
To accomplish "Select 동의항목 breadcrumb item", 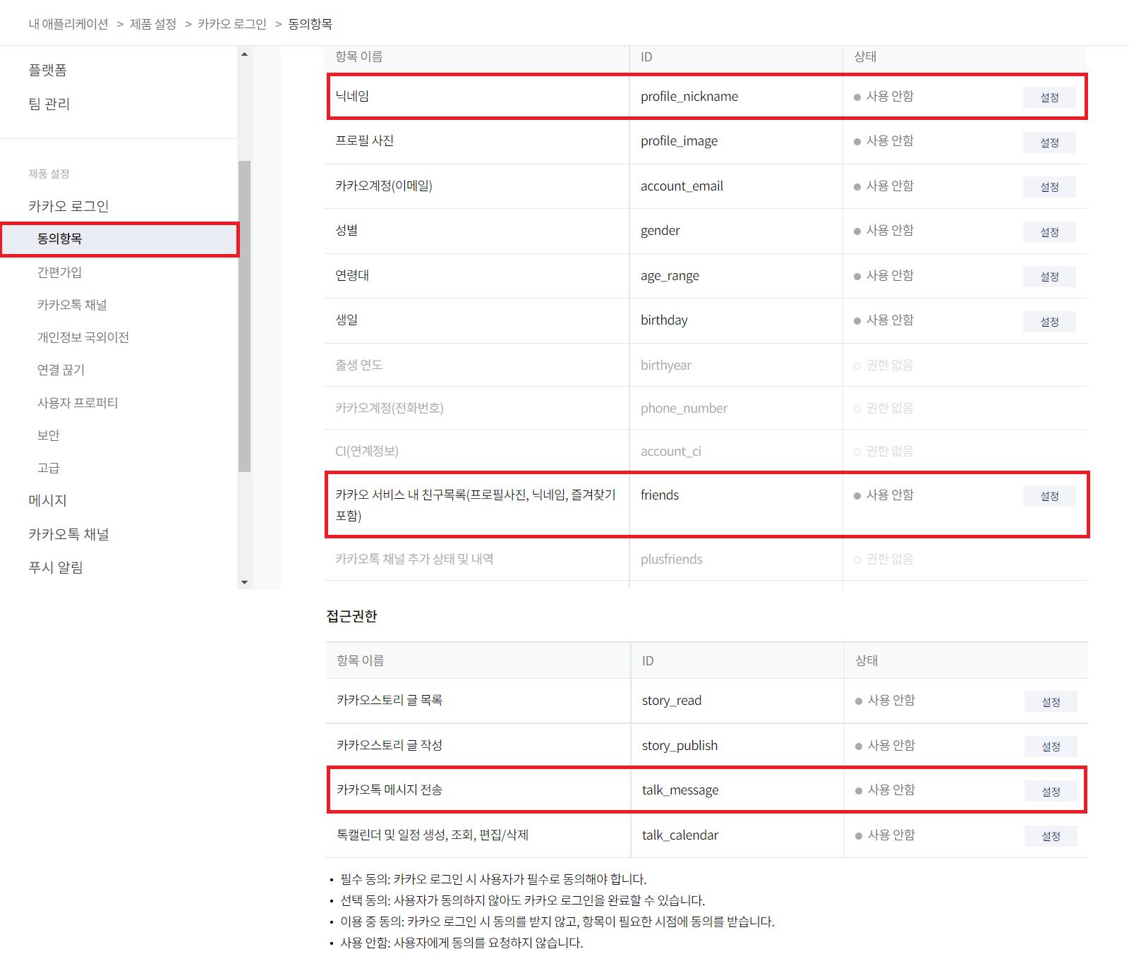I will click(x=310, y=24).
